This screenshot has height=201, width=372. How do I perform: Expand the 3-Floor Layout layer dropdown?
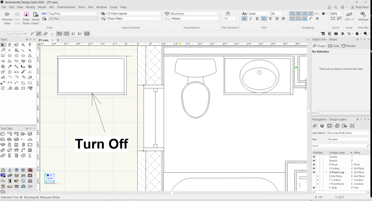coord(134,14)
